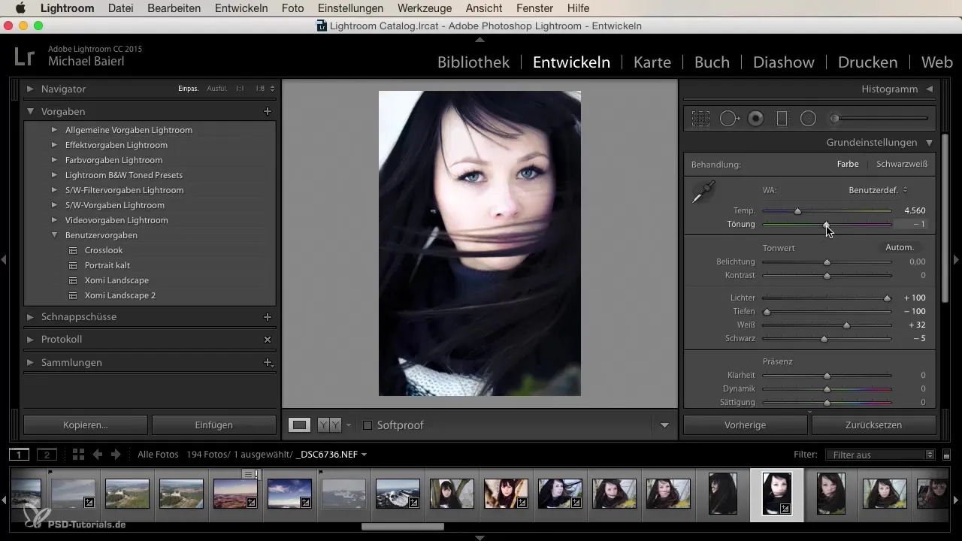Add a new collection in Sammlungen

[x=267, y=362]
